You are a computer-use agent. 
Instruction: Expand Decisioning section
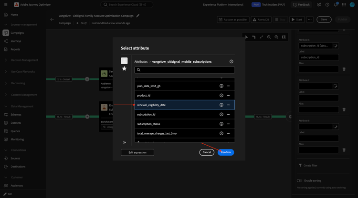tap(6, 83)
